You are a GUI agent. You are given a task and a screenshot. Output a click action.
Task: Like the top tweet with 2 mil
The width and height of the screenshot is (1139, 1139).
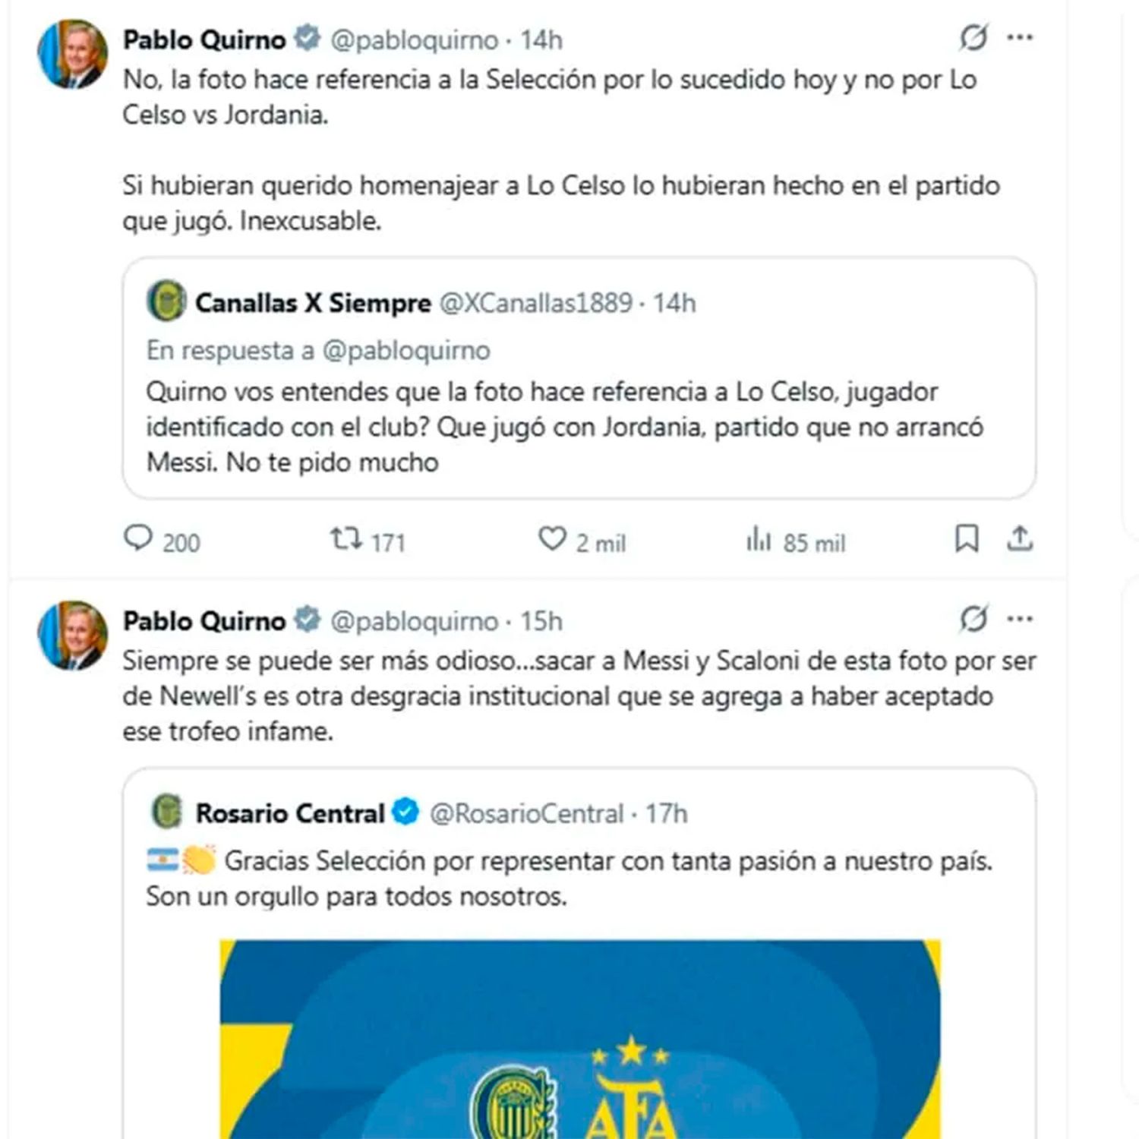(552, 539)
